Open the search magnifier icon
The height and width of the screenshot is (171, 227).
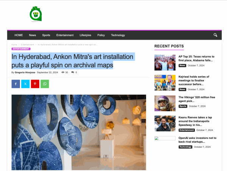[215, 35]
